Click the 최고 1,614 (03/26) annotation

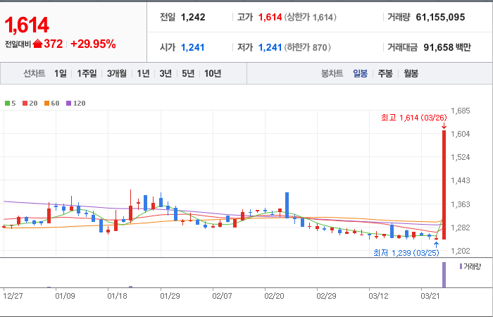(x=414, y=118)
